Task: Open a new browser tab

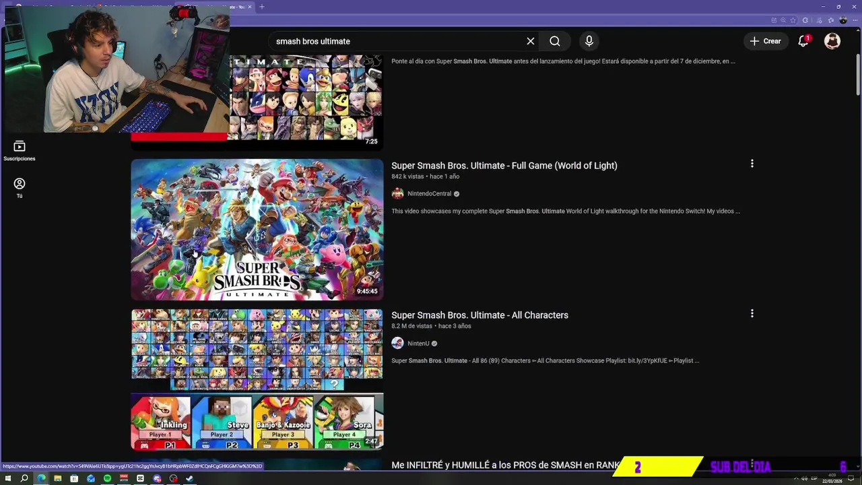Action: click(x=262, y=7)
